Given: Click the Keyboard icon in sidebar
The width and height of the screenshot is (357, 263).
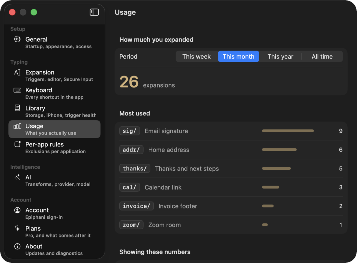Looking at the screenshot, I should (x=17, y=90).
